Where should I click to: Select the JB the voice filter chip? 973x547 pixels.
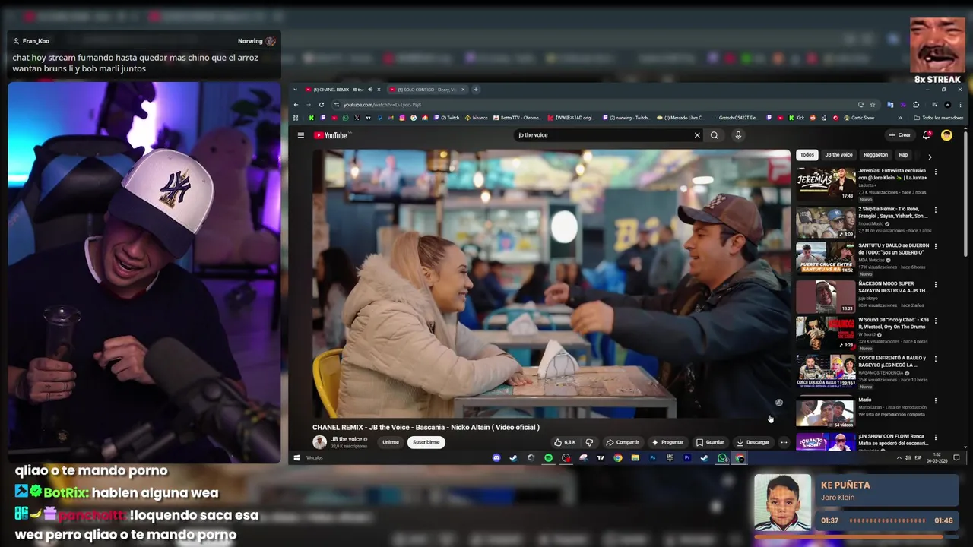pyautogui.click(x=839, y=155)
